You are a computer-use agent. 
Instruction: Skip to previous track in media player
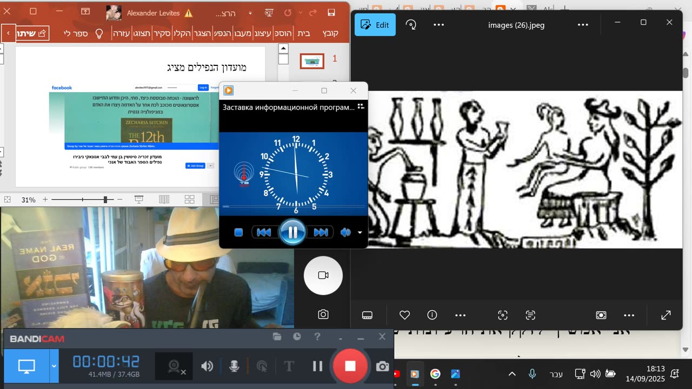pos(264,232)
